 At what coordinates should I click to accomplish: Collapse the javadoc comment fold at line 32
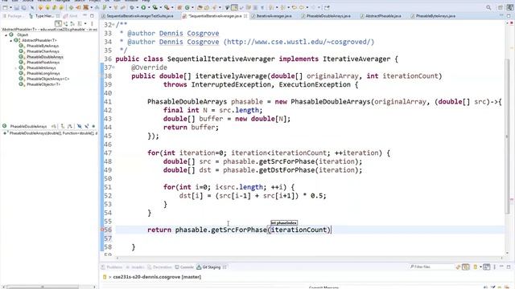pyautogui.click(x=113, y=25)
